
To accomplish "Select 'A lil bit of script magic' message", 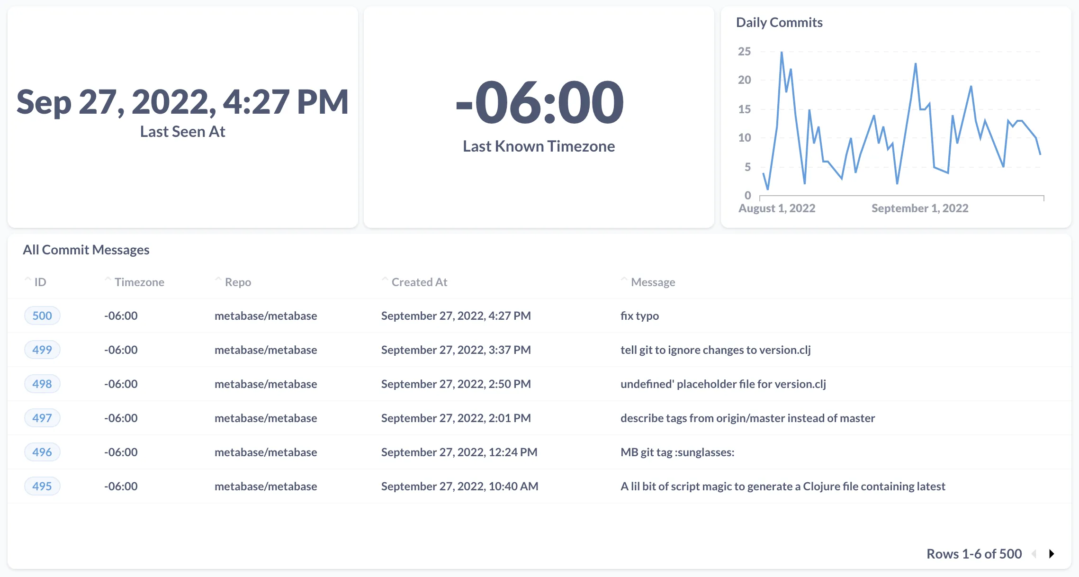I will (782, 486).
